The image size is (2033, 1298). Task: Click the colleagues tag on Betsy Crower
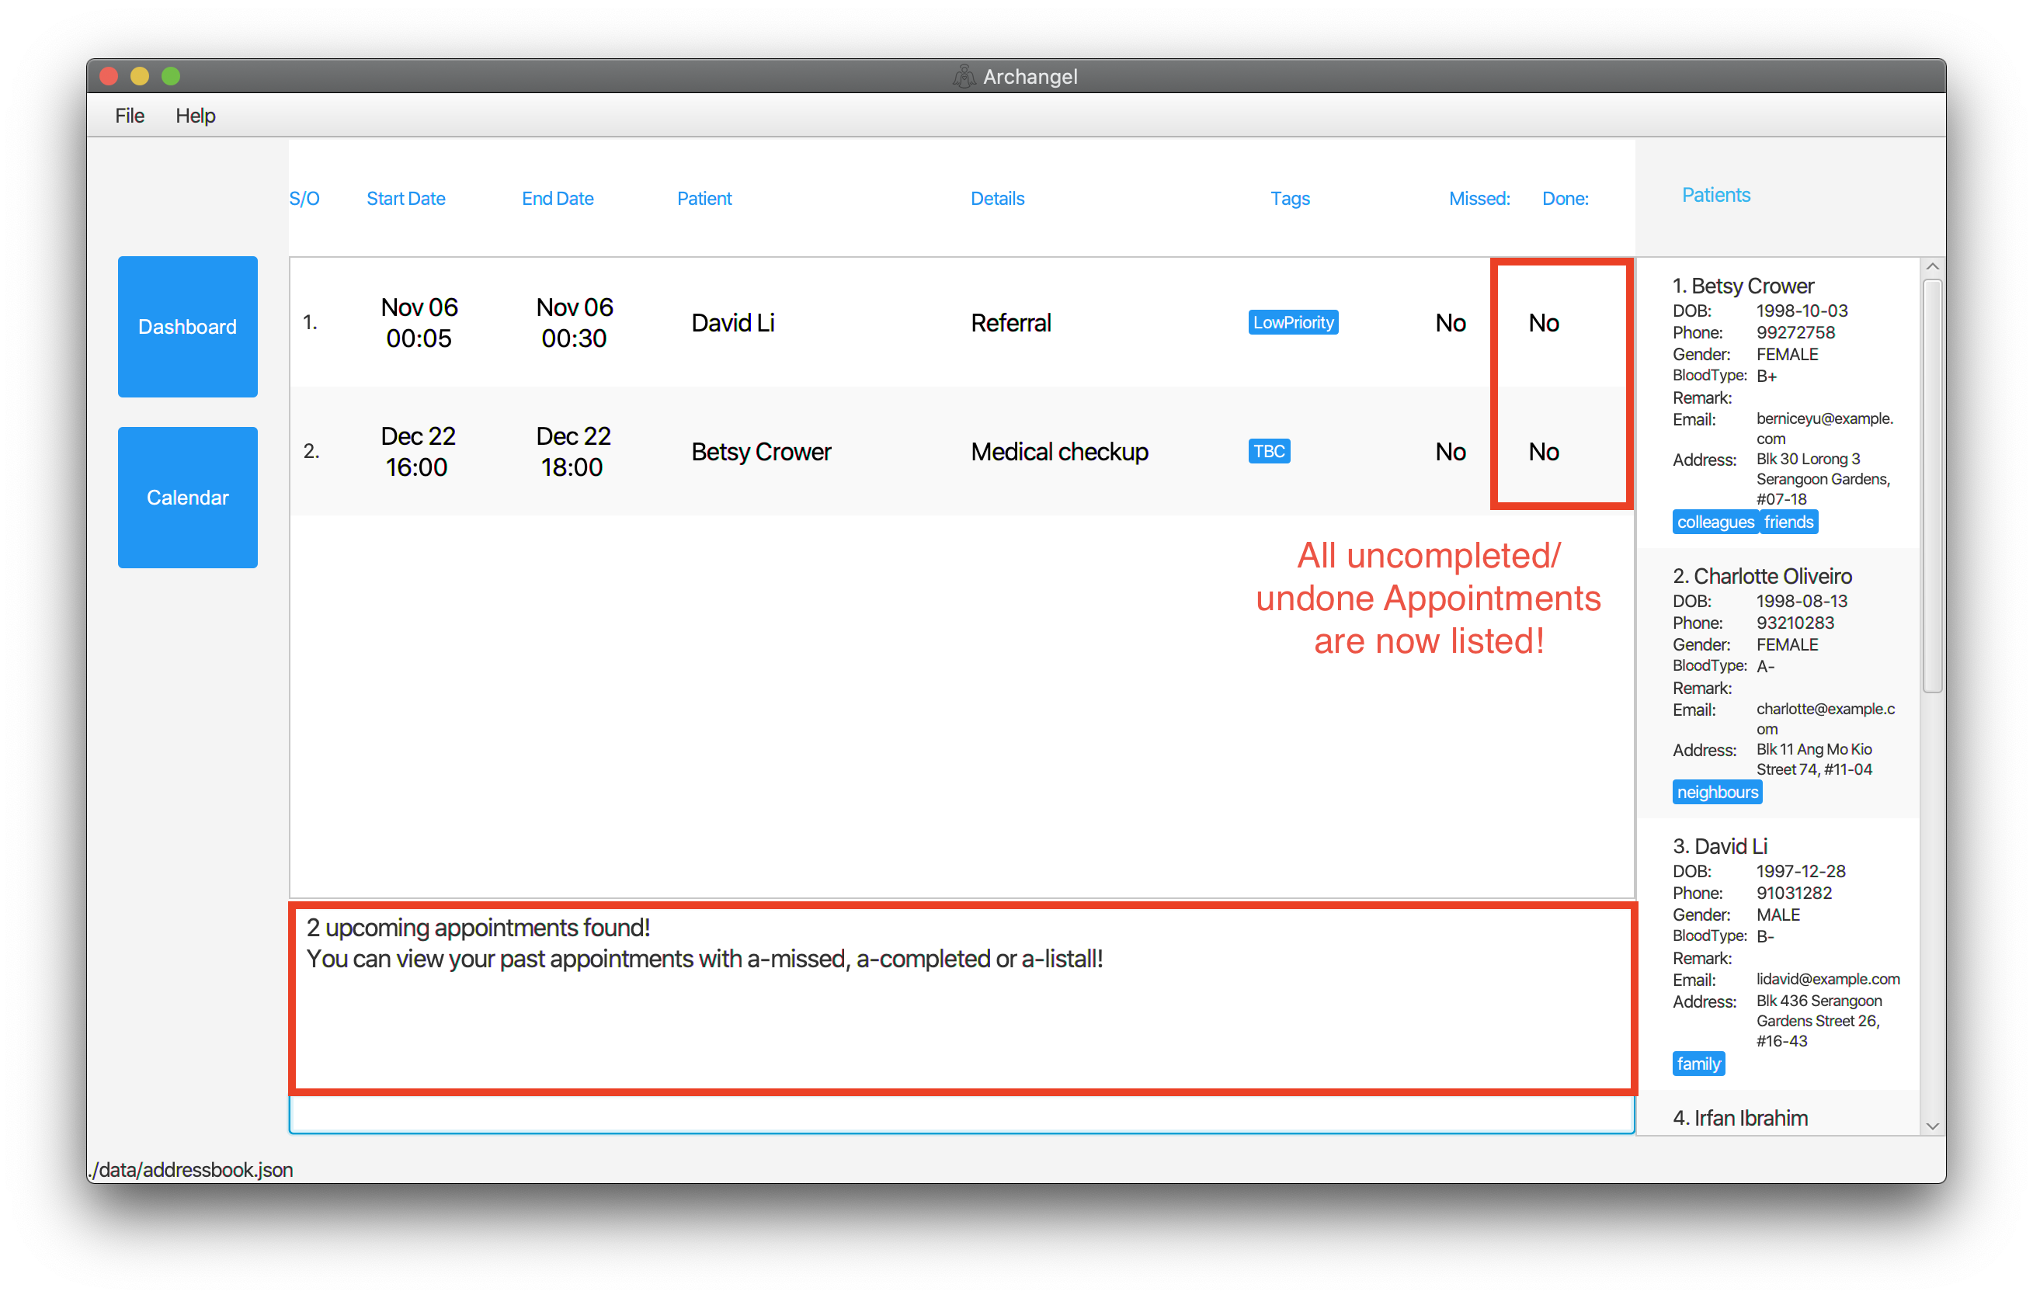tap(1715, 522)
